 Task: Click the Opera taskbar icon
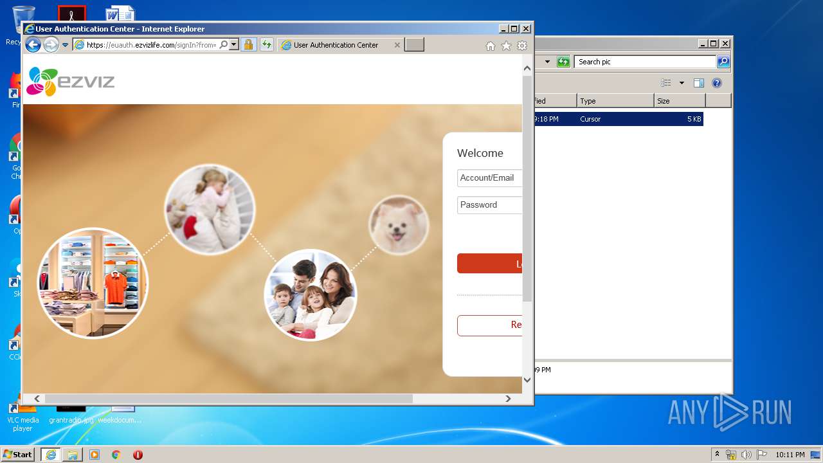point(138,455)
